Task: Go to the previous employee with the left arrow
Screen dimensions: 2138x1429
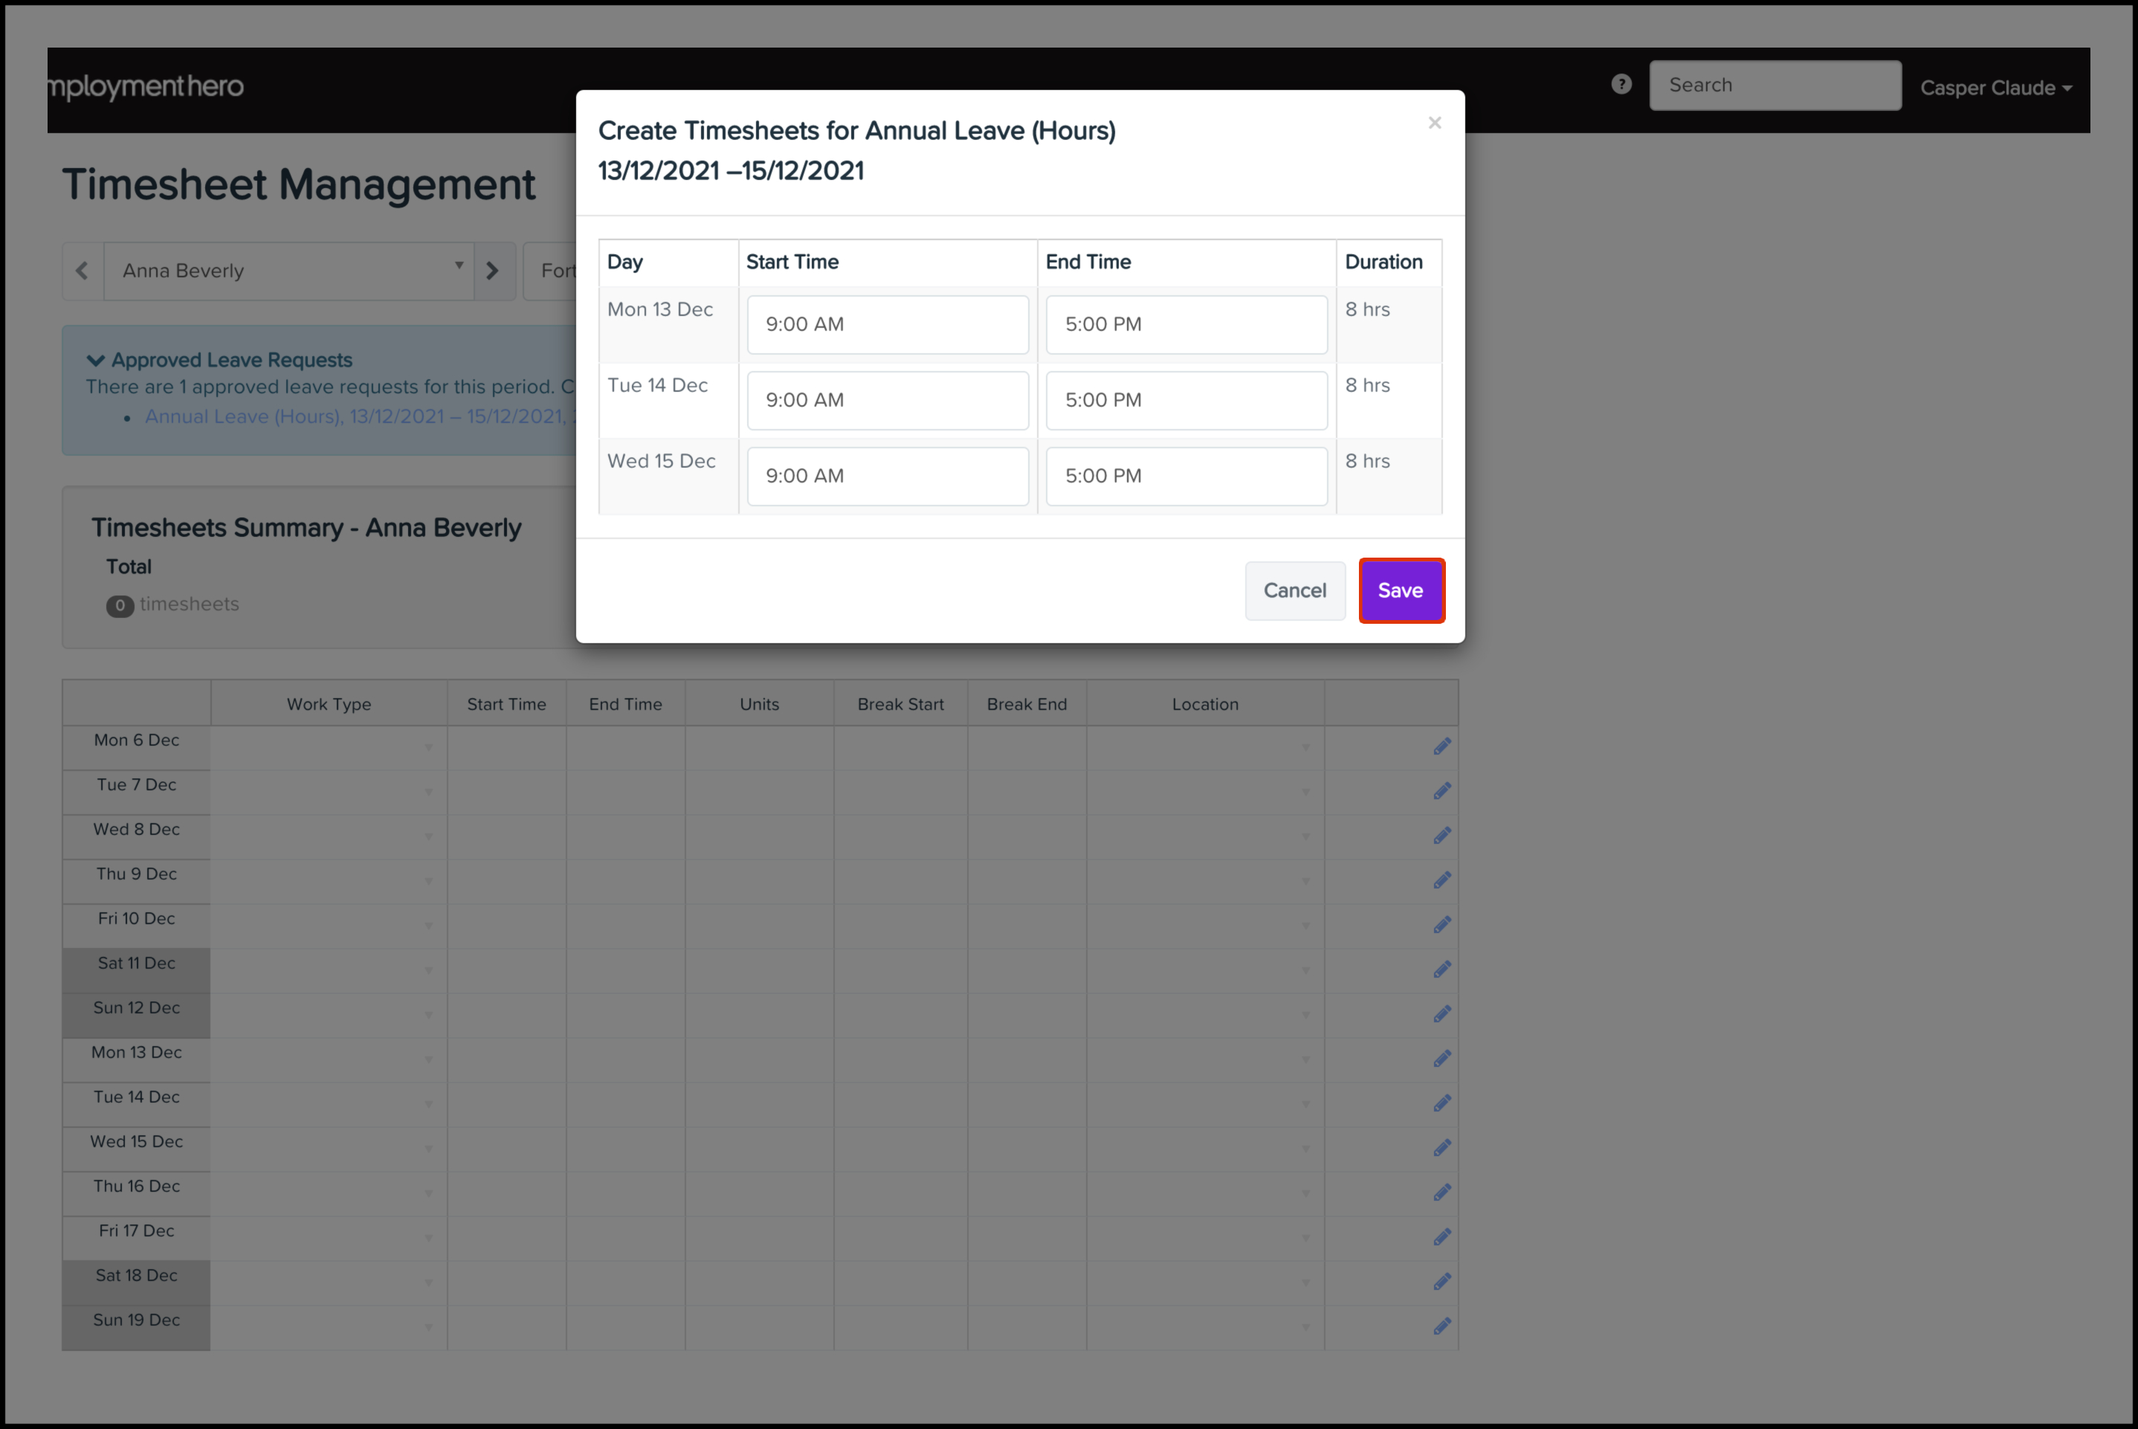Action: [x=82, y=271]
